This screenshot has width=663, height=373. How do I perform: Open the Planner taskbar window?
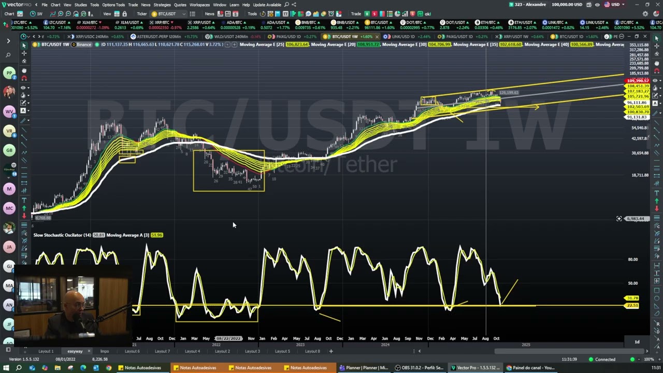[x=364, y=368]
